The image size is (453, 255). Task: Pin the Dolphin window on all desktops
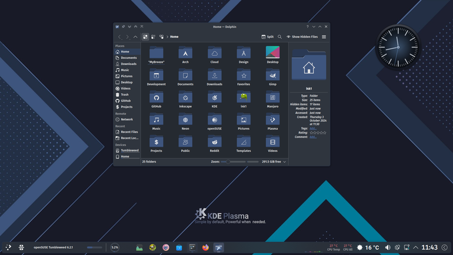point(124,27)
